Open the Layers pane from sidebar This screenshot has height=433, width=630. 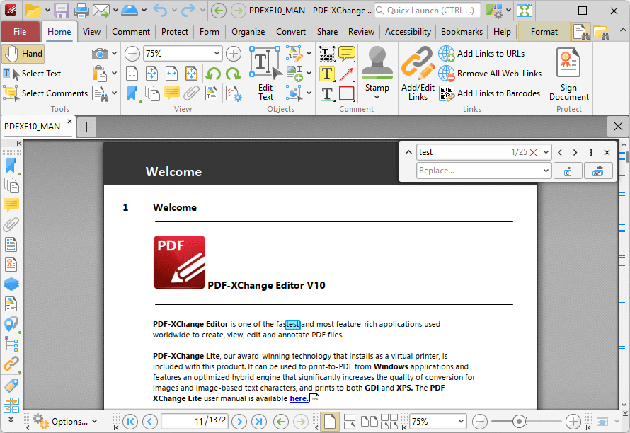coord(11,284)
